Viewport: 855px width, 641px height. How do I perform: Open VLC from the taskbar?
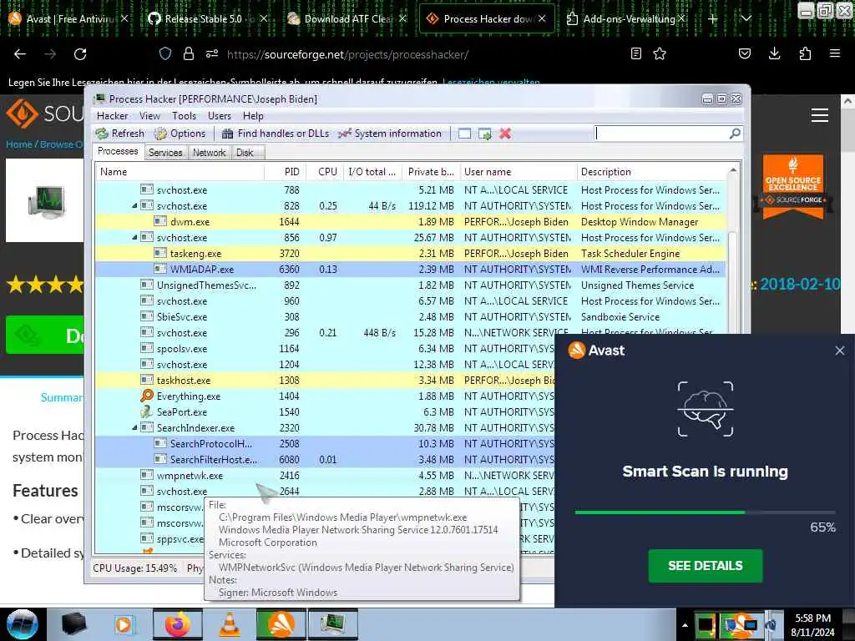pos(230,625)
